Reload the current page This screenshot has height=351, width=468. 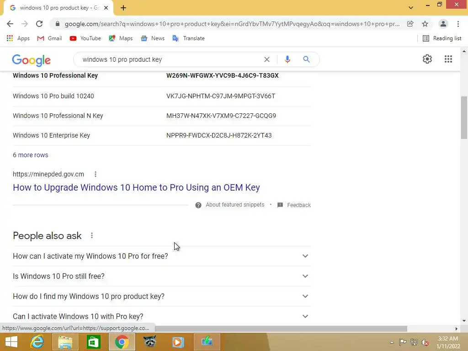(39, 24)
